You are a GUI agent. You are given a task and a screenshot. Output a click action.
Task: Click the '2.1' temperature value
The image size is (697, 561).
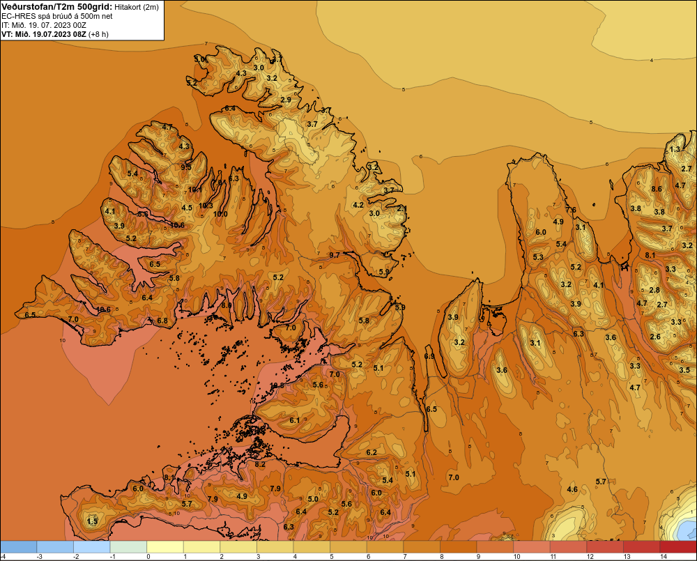[x=402, y=208]
